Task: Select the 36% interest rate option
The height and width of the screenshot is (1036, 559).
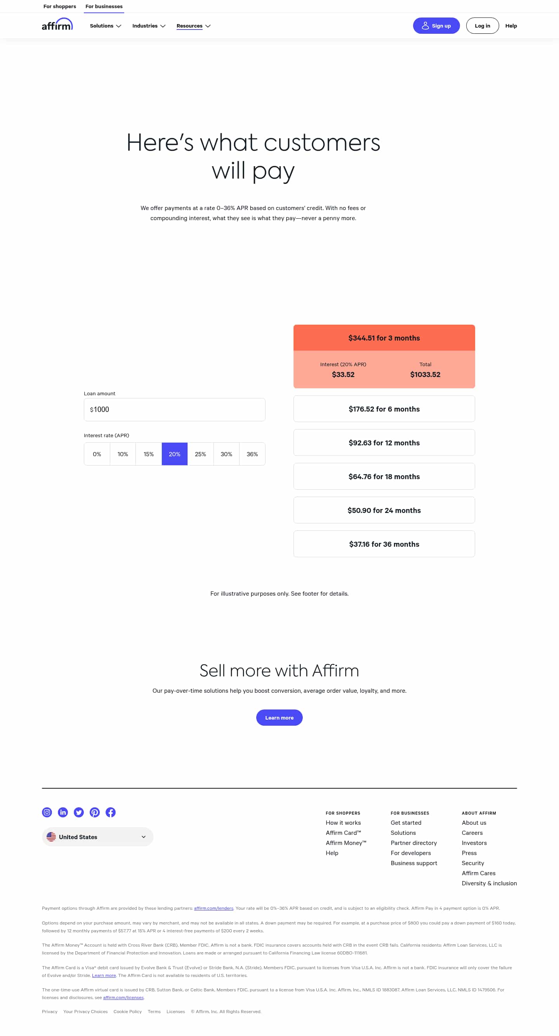Action: tap(252, 454)
